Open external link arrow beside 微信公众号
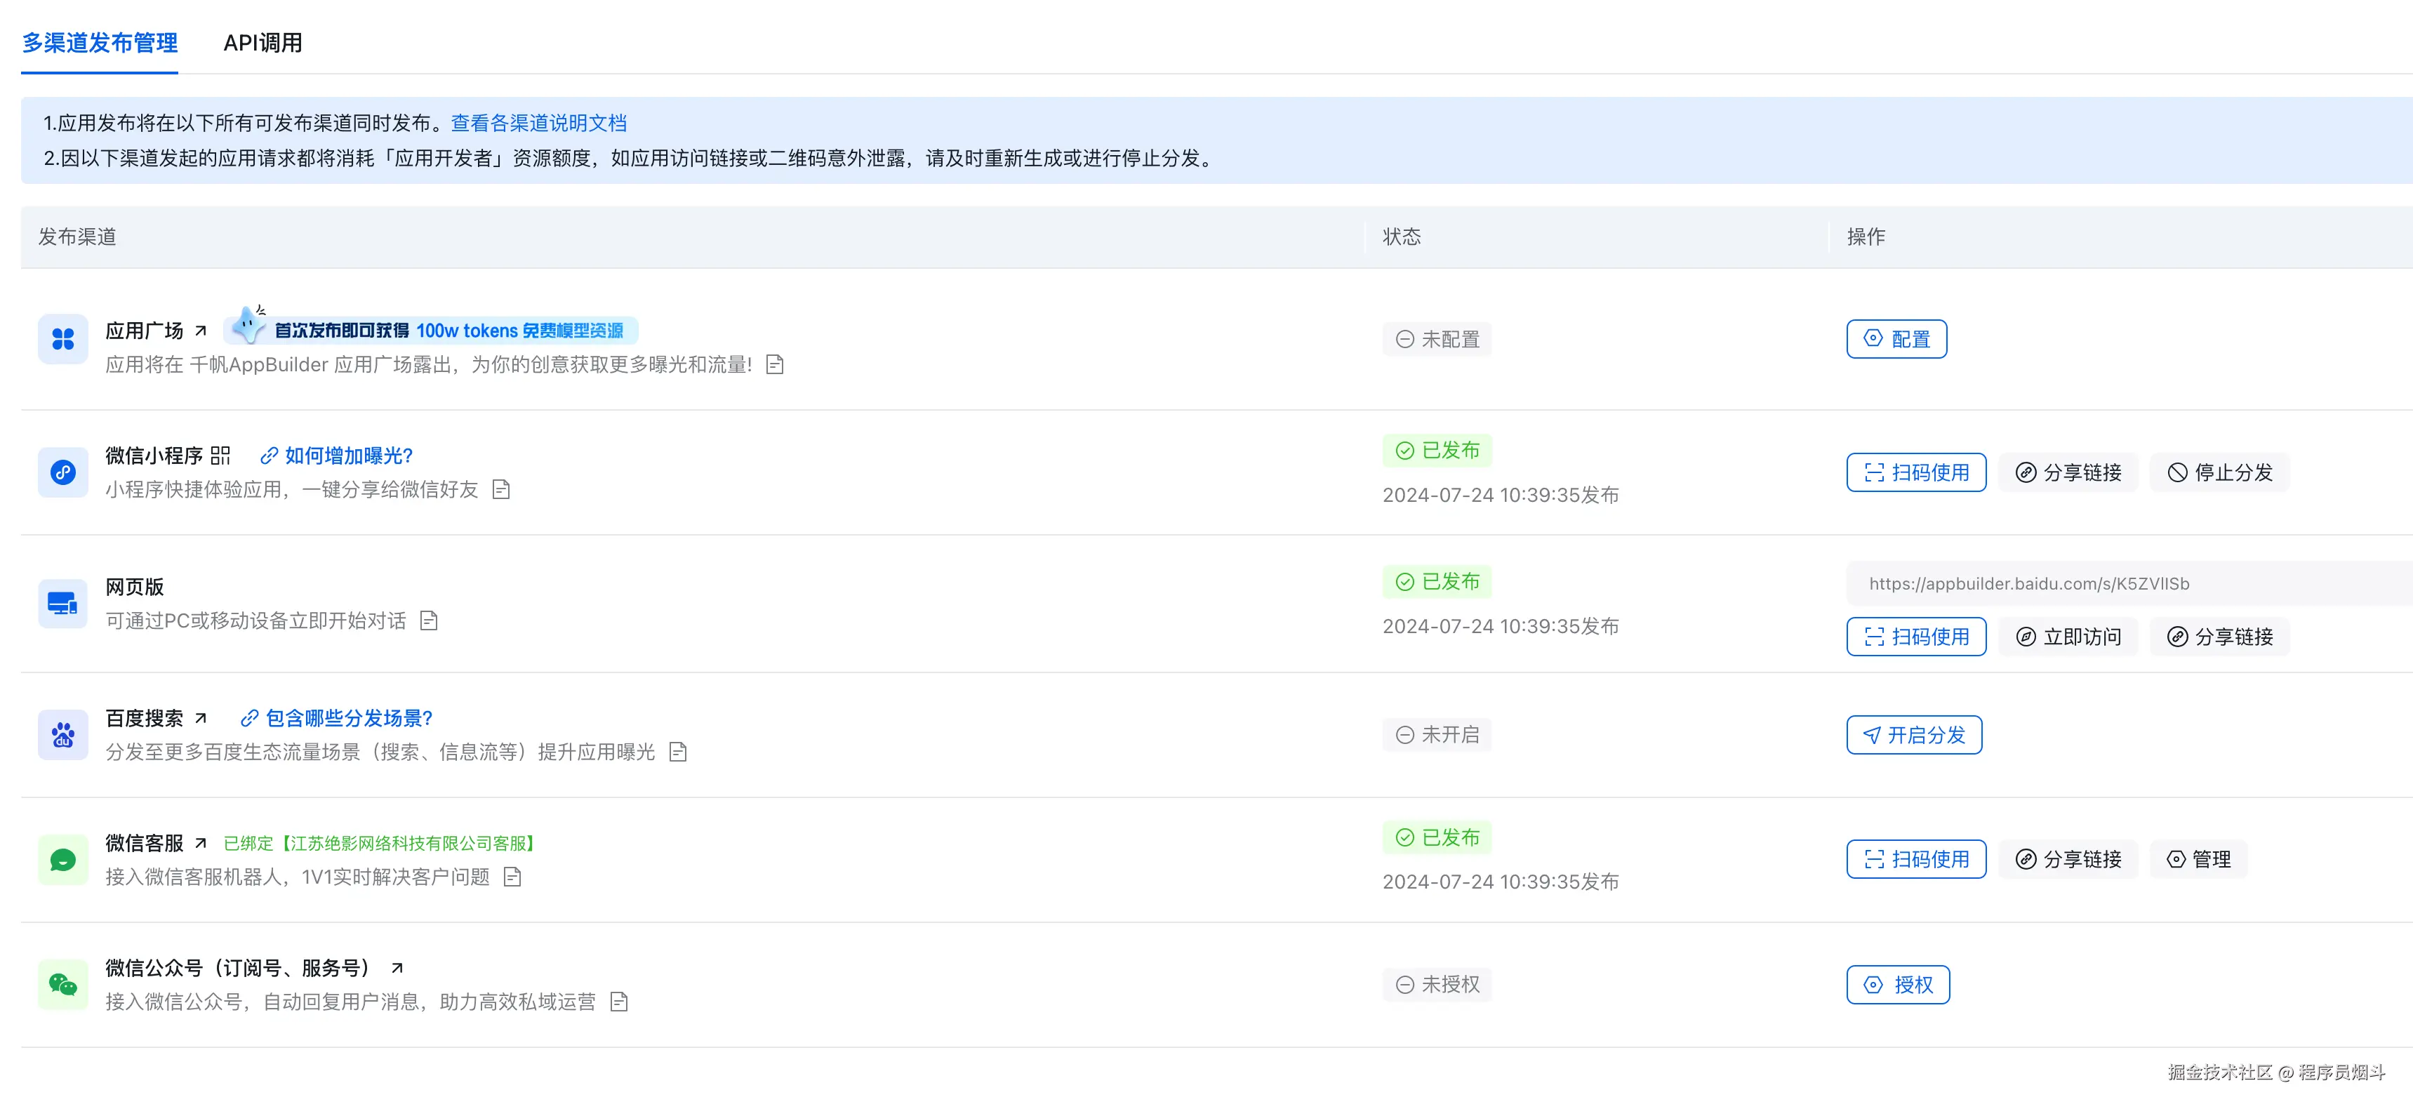Viewport: 2413px width, 1109px height. click(x=397, y=967)
